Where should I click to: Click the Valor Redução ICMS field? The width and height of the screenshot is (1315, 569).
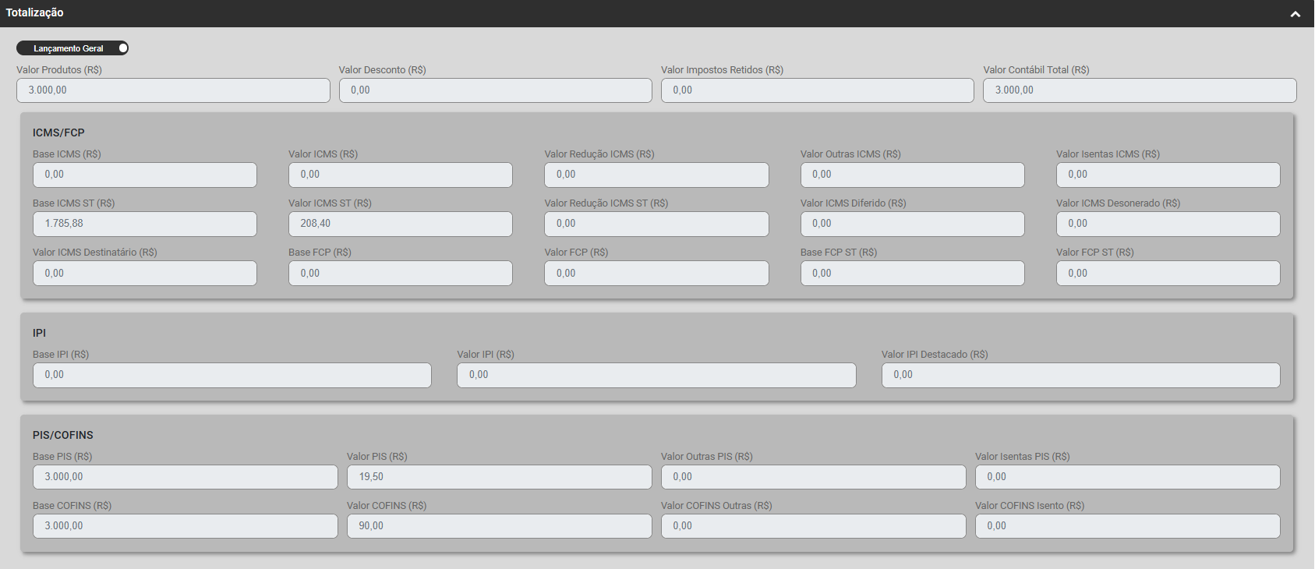click(656, 175)
